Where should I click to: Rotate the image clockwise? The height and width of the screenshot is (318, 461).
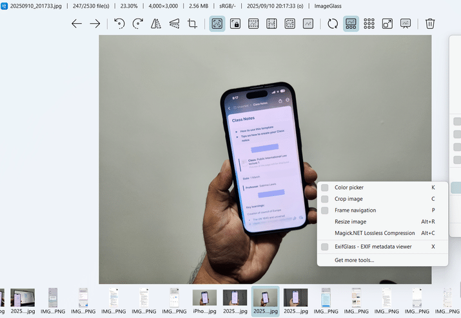click(137, 24)
